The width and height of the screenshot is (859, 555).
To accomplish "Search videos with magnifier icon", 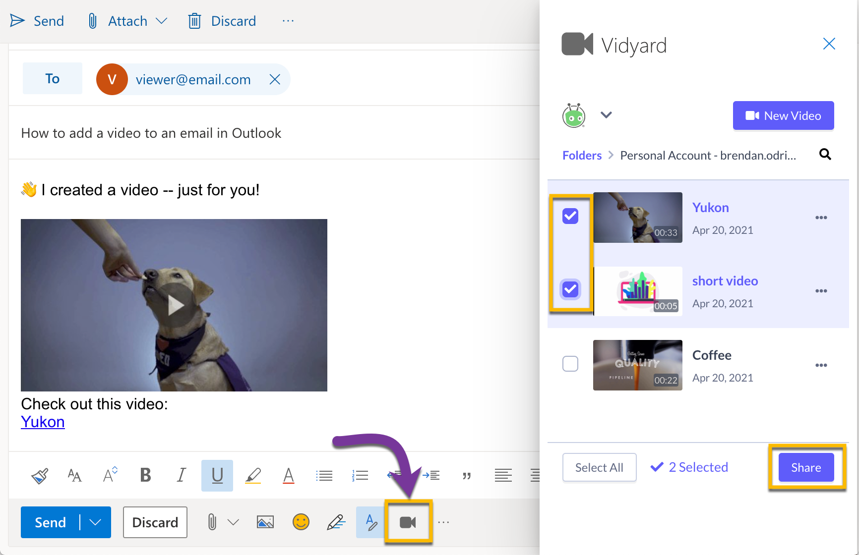I will 825,155.
